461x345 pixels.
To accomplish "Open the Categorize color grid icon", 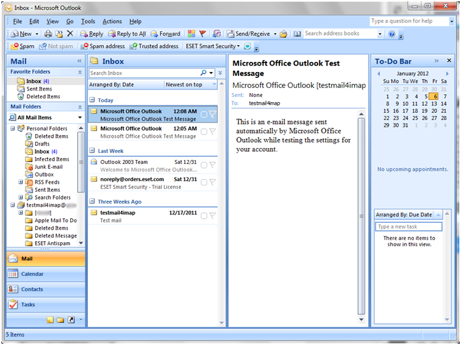I will 191,34.
